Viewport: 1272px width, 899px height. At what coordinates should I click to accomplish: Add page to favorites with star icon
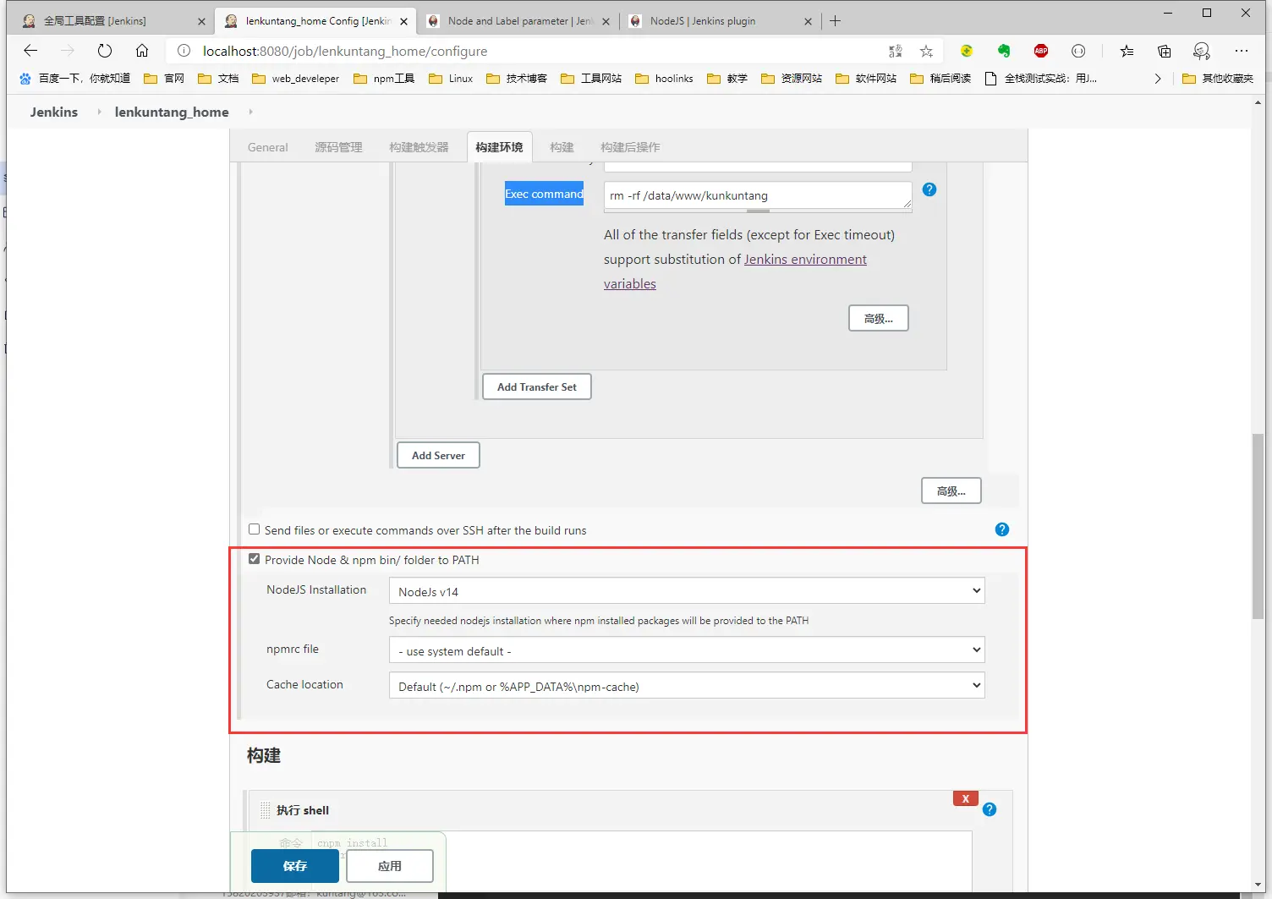pyautogui.click(x=927, y=51)
